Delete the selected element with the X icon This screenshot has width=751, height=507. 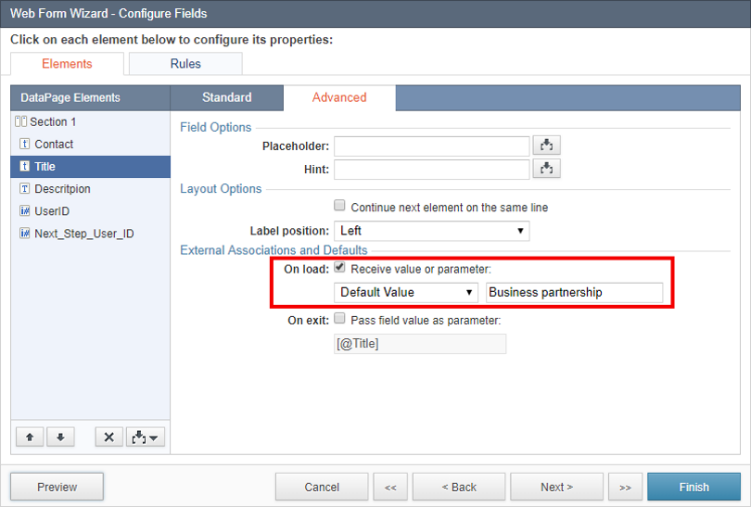tap(108, 437)
